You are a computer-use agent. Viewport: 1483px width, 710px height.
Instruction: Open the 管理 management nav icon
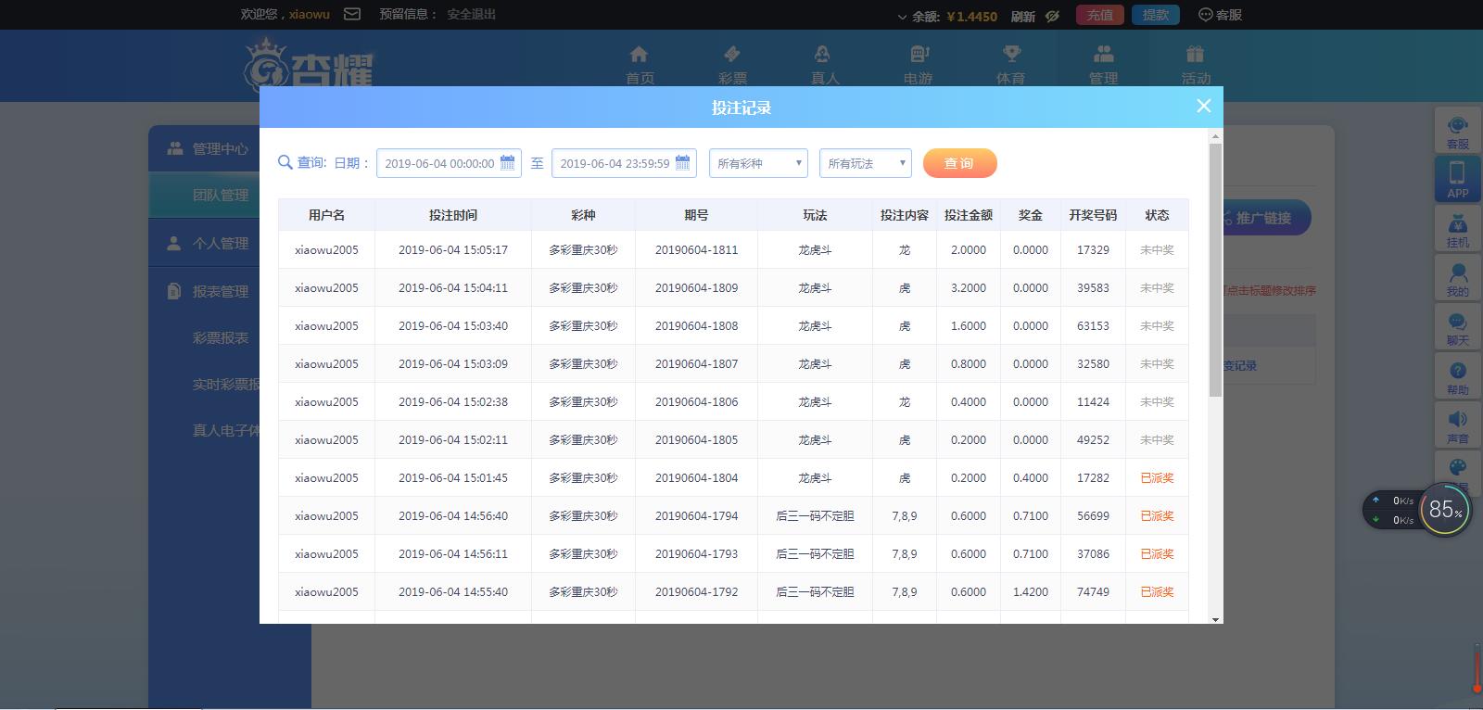click(1103, 65)
